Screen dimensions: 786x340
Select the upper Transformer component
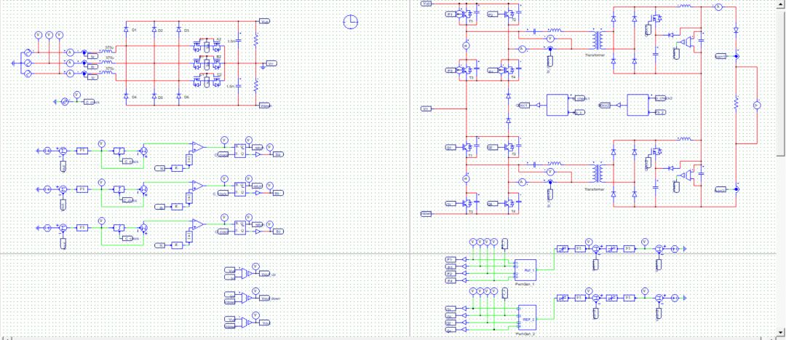point(596,39)
